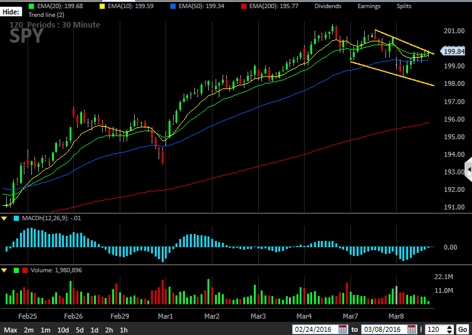Click the current price tag 199.84

[x=453, y=51]
